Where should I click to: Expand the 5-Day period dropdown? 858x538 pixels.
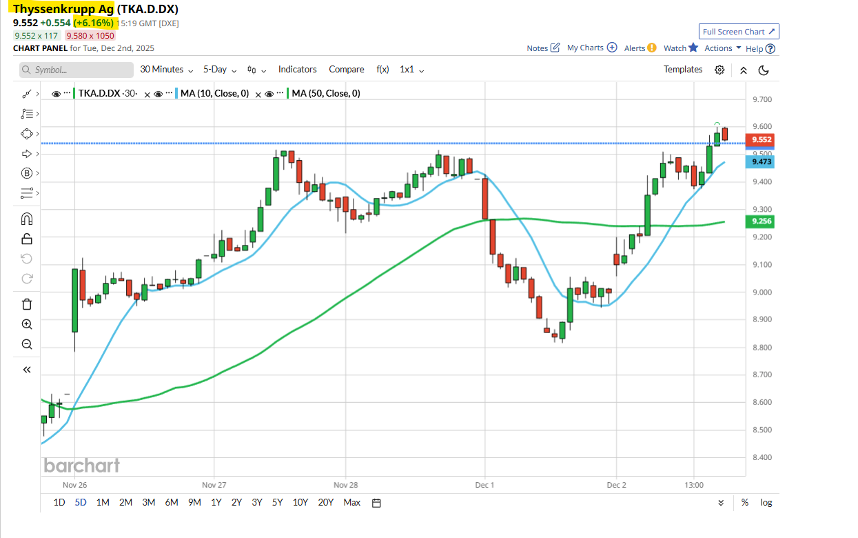pyautogui.click(x=220, y=70)
